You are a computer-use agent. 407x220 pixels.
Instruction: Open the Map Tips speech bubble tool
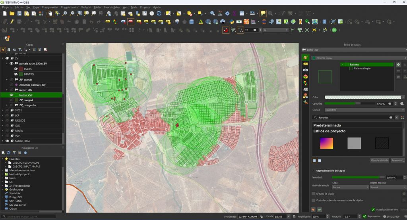(x=263, y=13)
